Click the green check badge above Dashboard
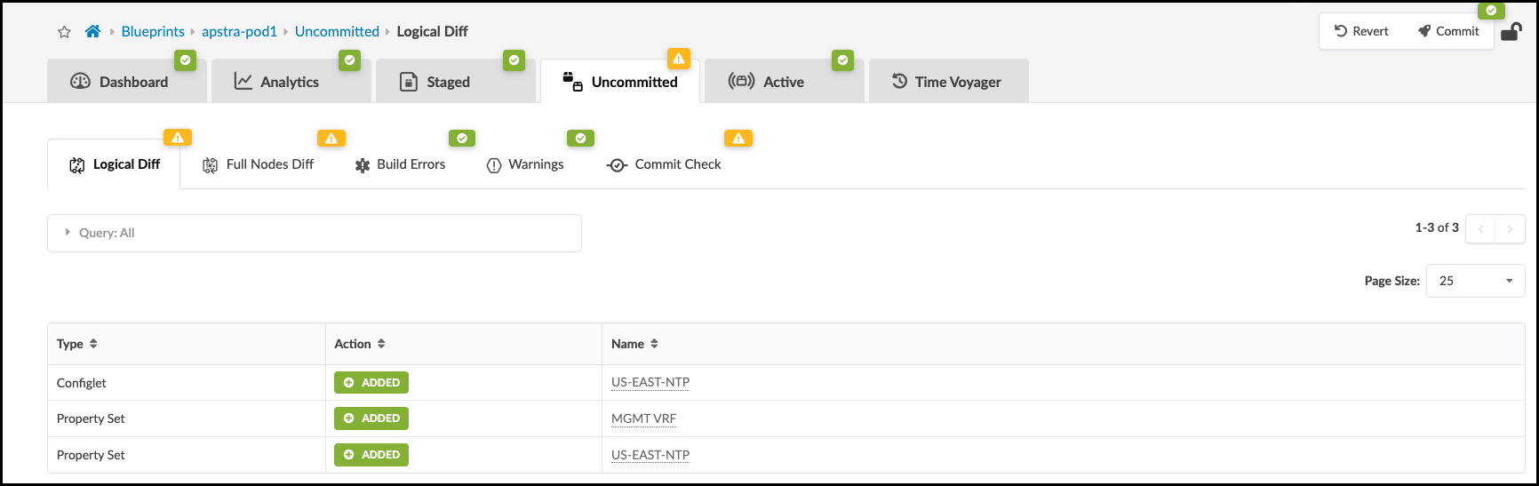The image size is (1539, 486). point(185,60)
